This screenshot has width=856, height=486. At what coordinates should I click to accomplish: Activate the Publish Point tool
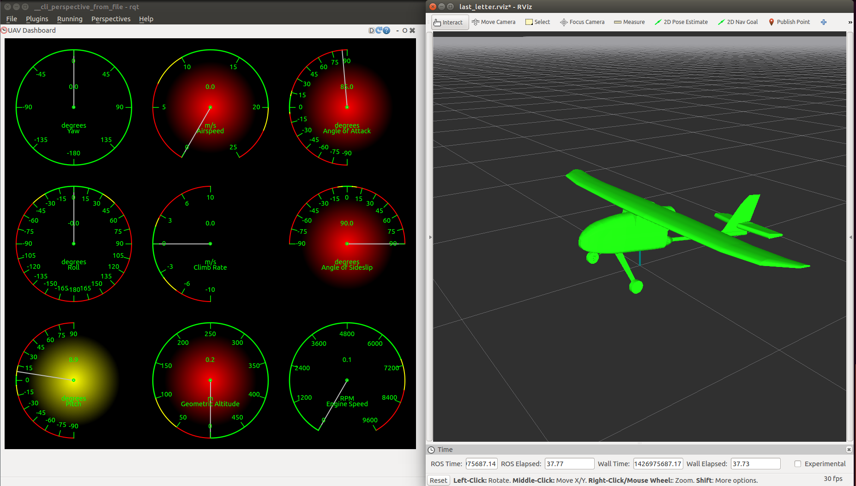click(789, 22)
